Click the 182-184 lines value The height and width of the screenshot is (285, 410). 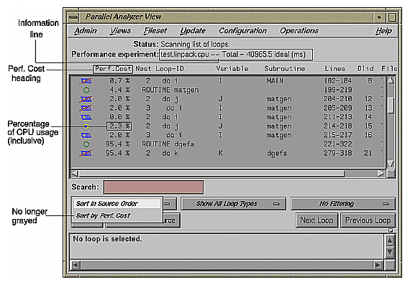point(338,81)
